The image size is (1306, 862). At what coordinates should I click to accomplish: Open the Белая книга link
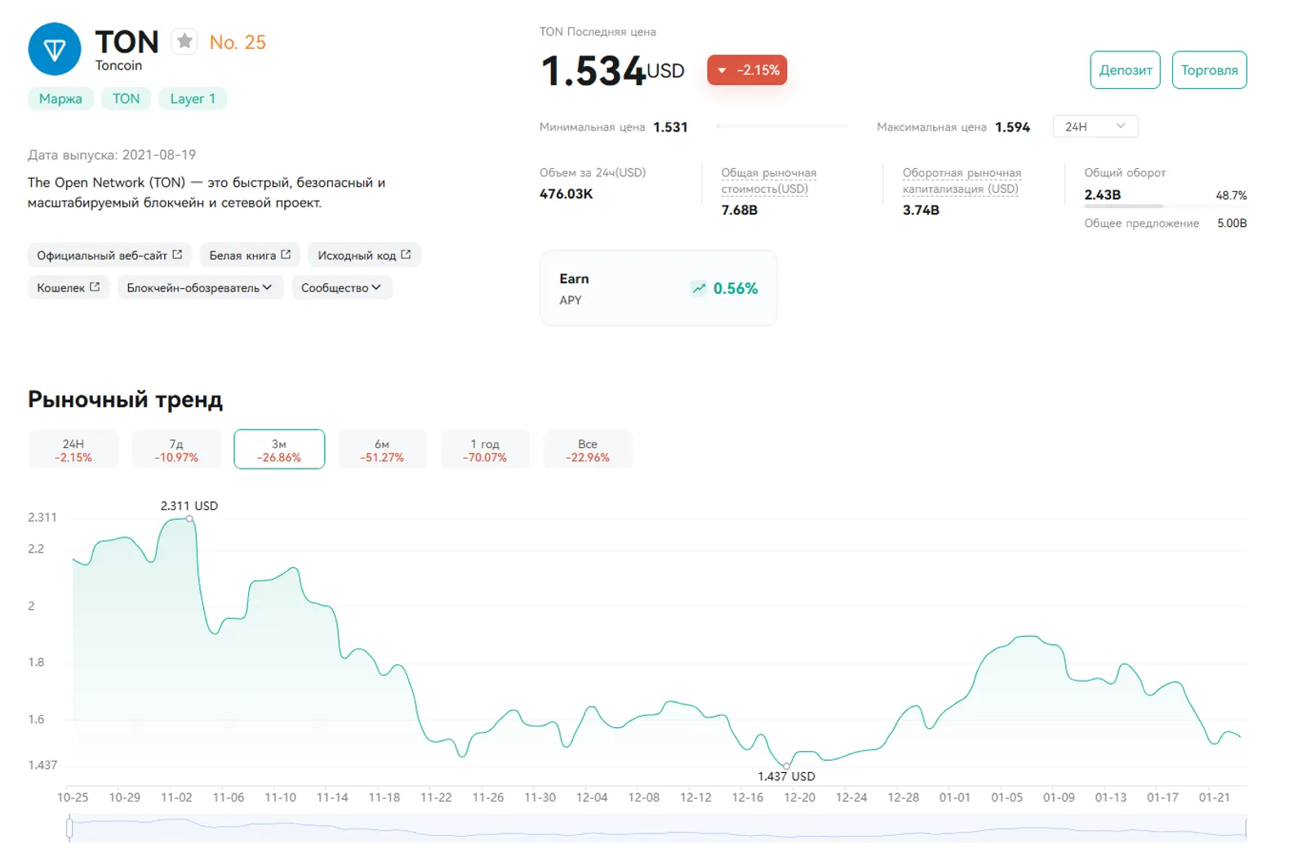click(250, 255)
